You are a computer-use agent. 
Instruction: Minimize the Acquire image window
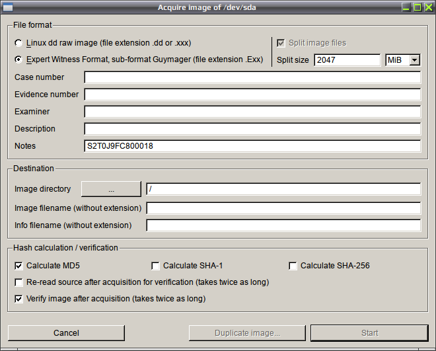[406, 7]
